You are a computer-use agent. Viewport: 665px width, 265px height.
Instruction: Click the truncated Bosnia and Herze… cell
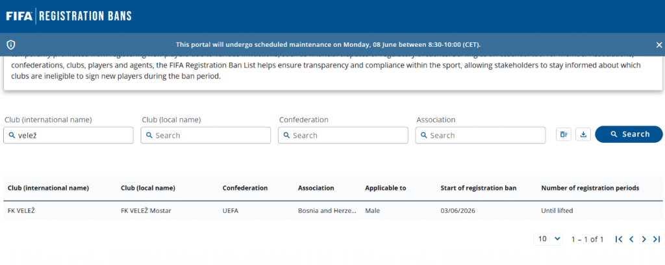click(327, 210)
